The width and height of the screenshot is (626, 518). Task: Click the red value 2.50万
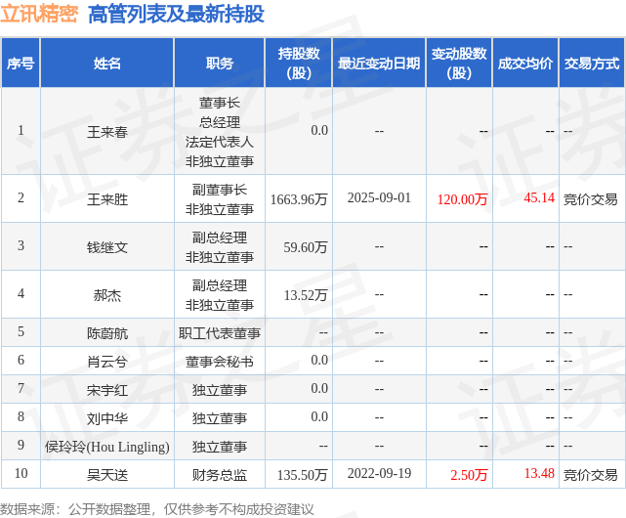[x=469, y=475]
